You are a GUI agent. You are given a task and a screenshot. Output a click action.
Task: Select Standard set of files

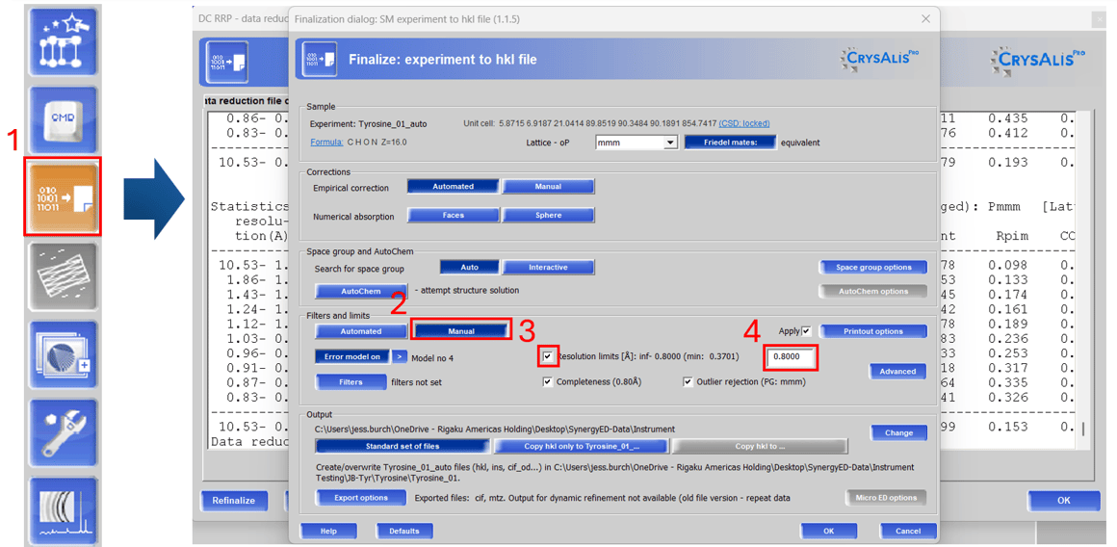point(403,447)
